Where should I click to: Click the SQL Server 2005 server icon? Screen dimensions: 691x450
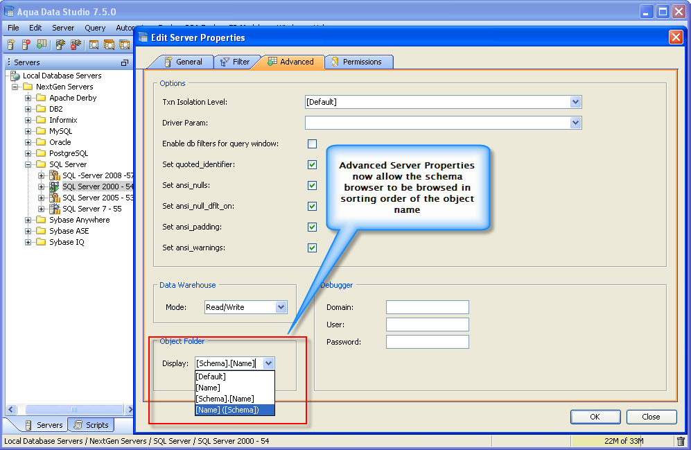(55, 198)
